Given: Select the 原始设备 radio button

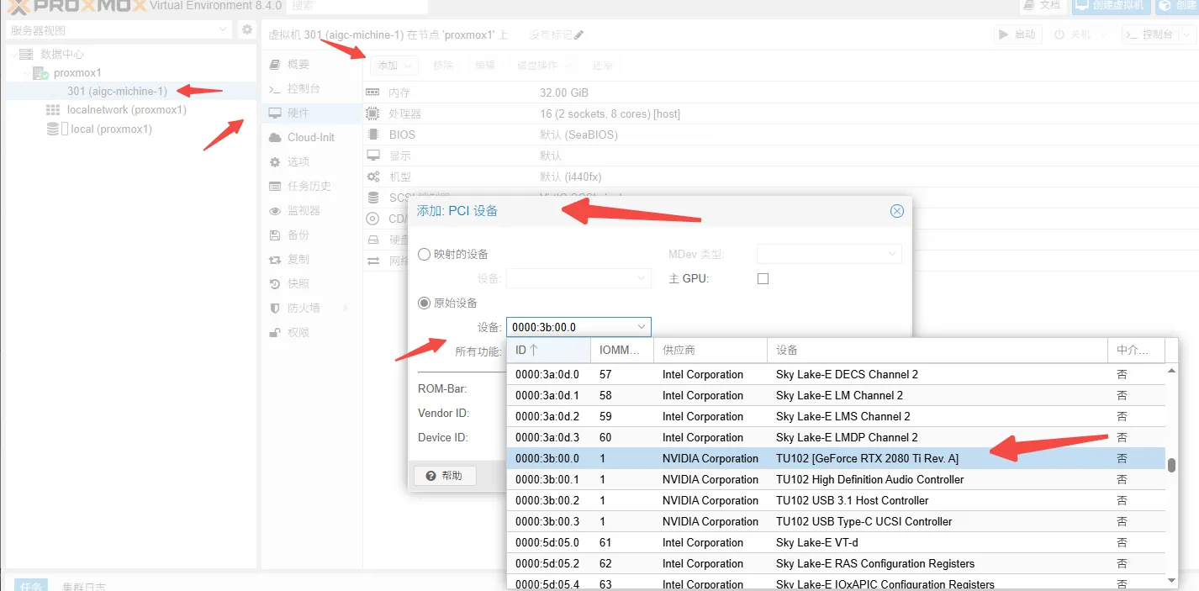Looking at the screenshot, I should 425,303.
